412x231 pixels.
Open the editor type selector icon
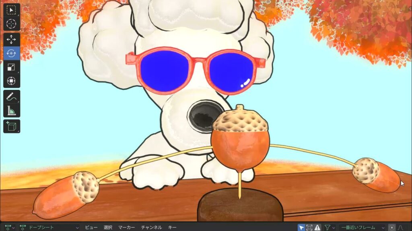10,227
